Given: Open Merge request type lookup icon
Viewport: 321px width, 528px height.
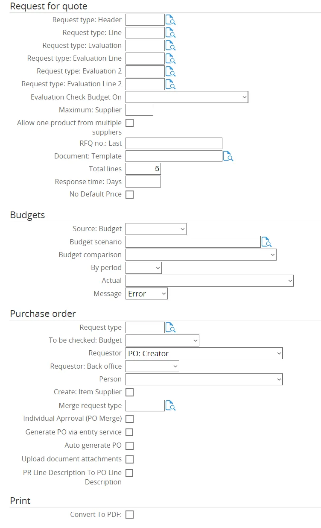Looking at the screenshot, I should pos(170,406).
